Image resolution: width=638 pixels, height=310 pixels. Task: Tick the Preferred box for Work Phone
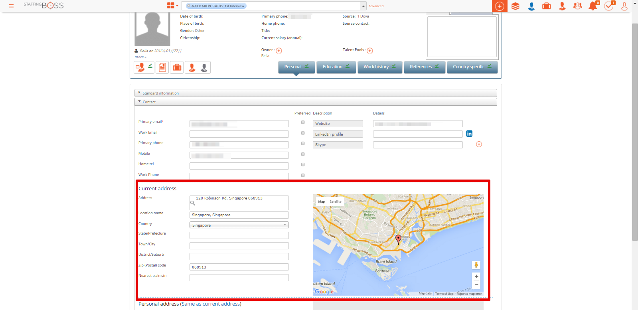coord(303,176)
